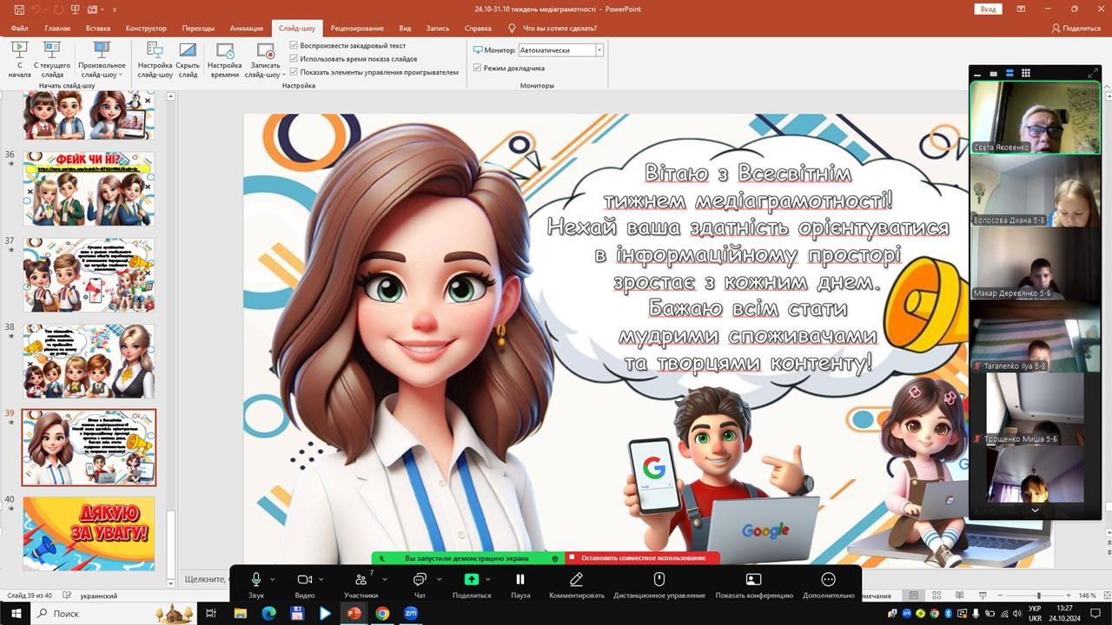This screenshot has width=1112, height=625.
Task: Toggle Использовать время показа слайдов checkbox
Action: tap(294, 58)
